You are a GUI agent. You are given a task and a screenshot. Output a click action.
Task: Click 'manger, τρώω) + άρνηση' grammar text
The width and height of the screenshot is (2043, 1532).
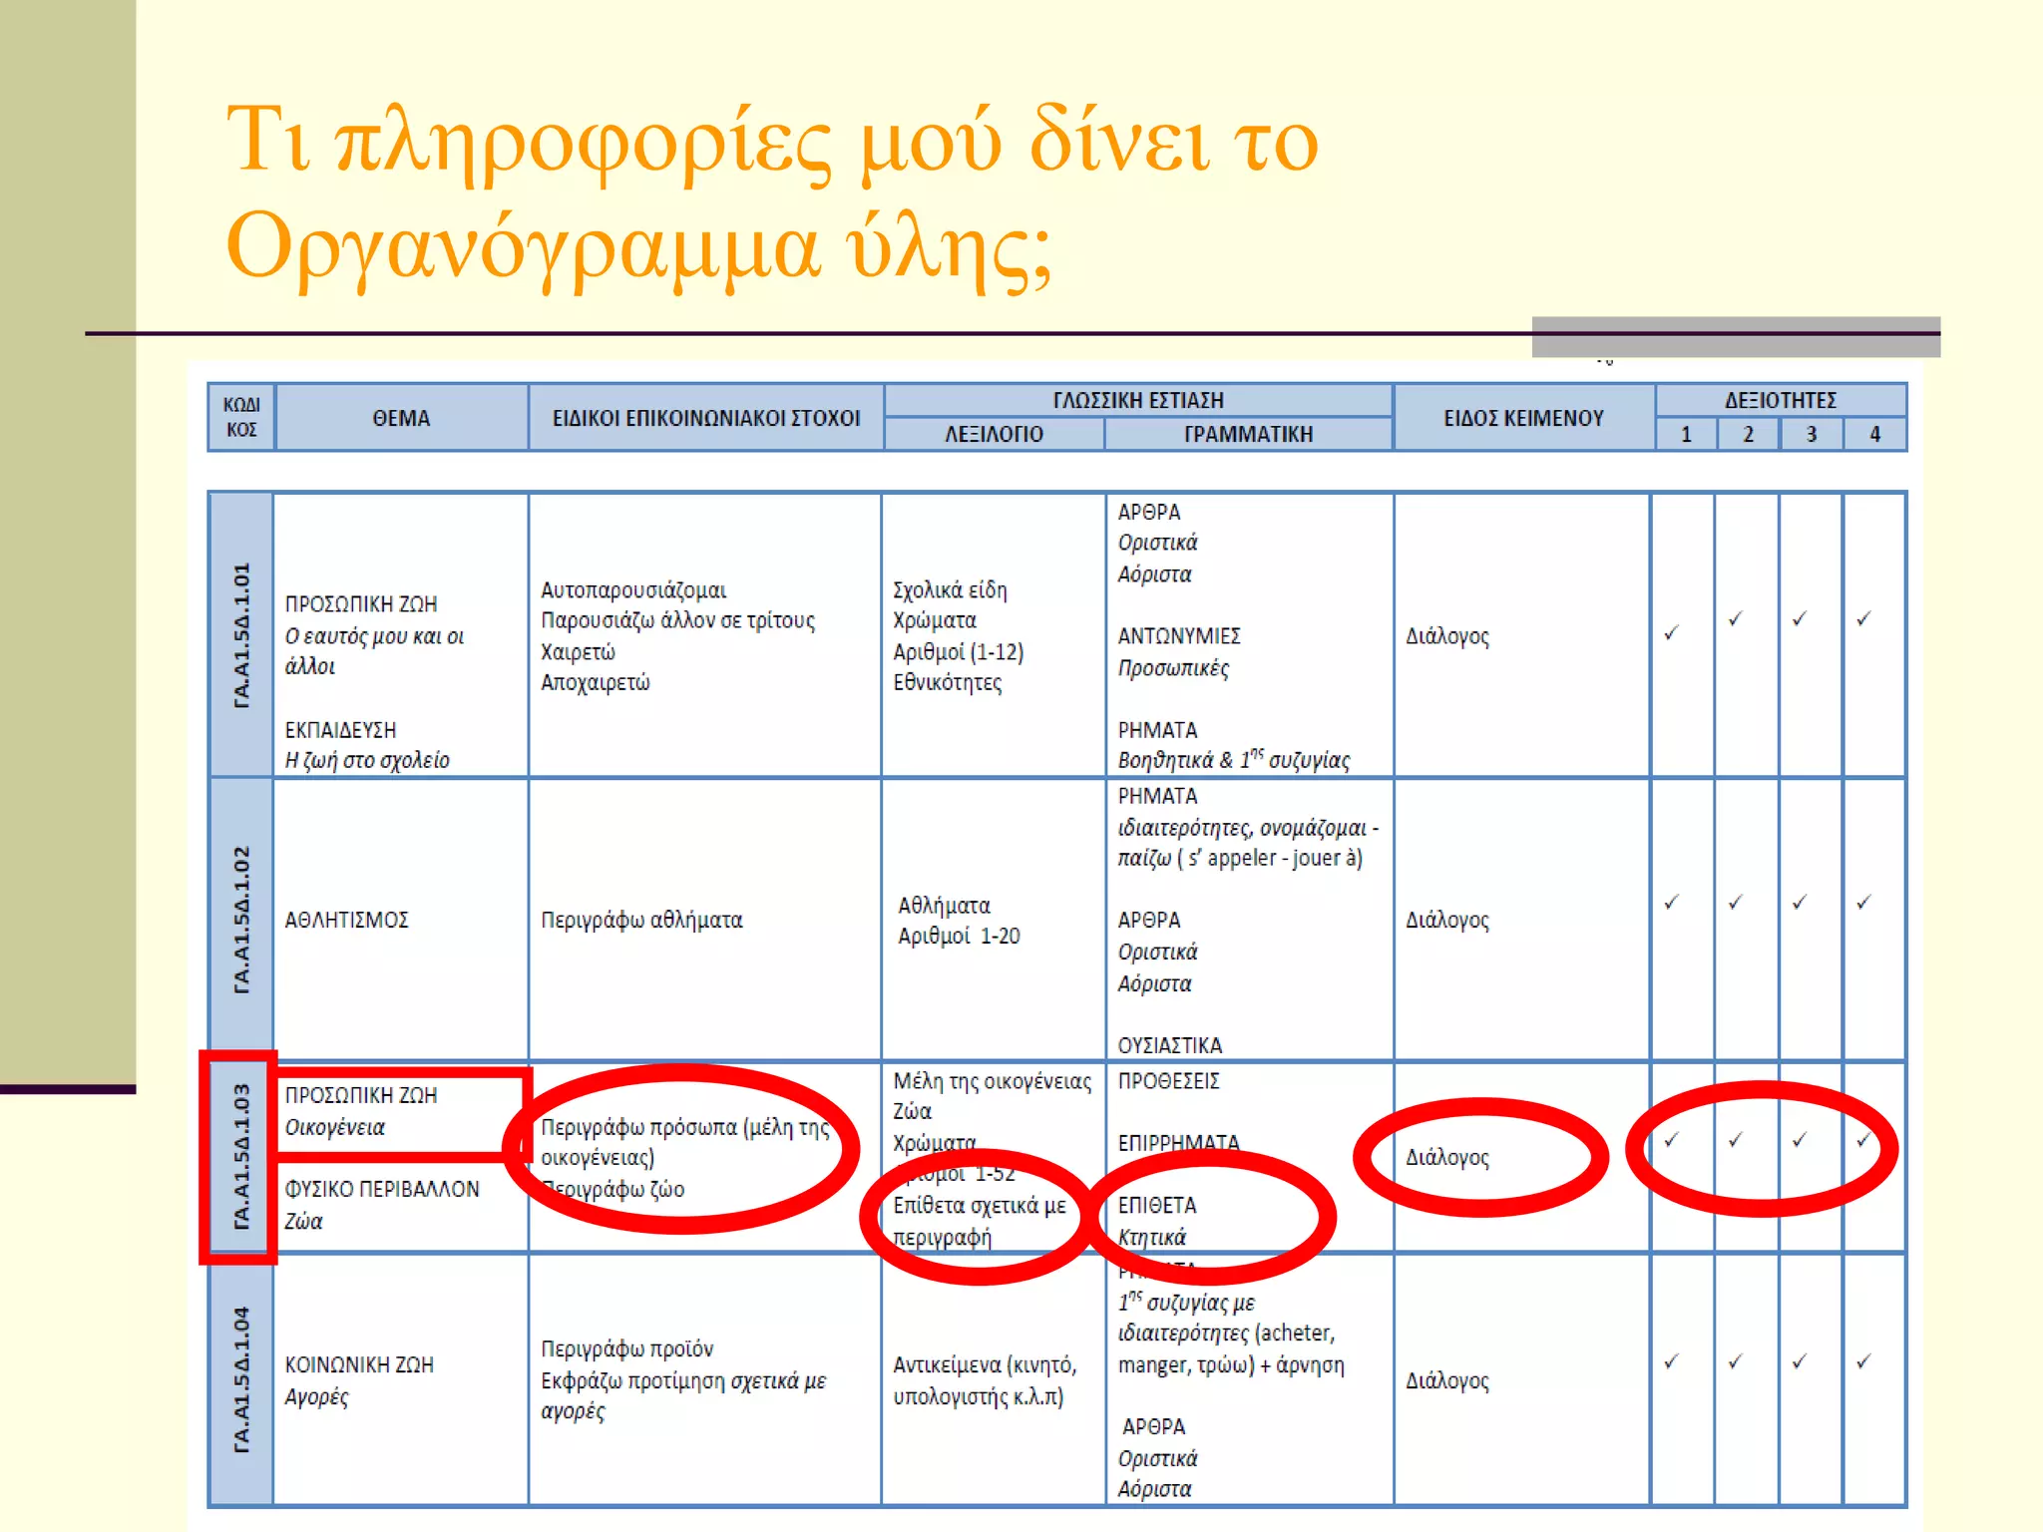1231,1364
